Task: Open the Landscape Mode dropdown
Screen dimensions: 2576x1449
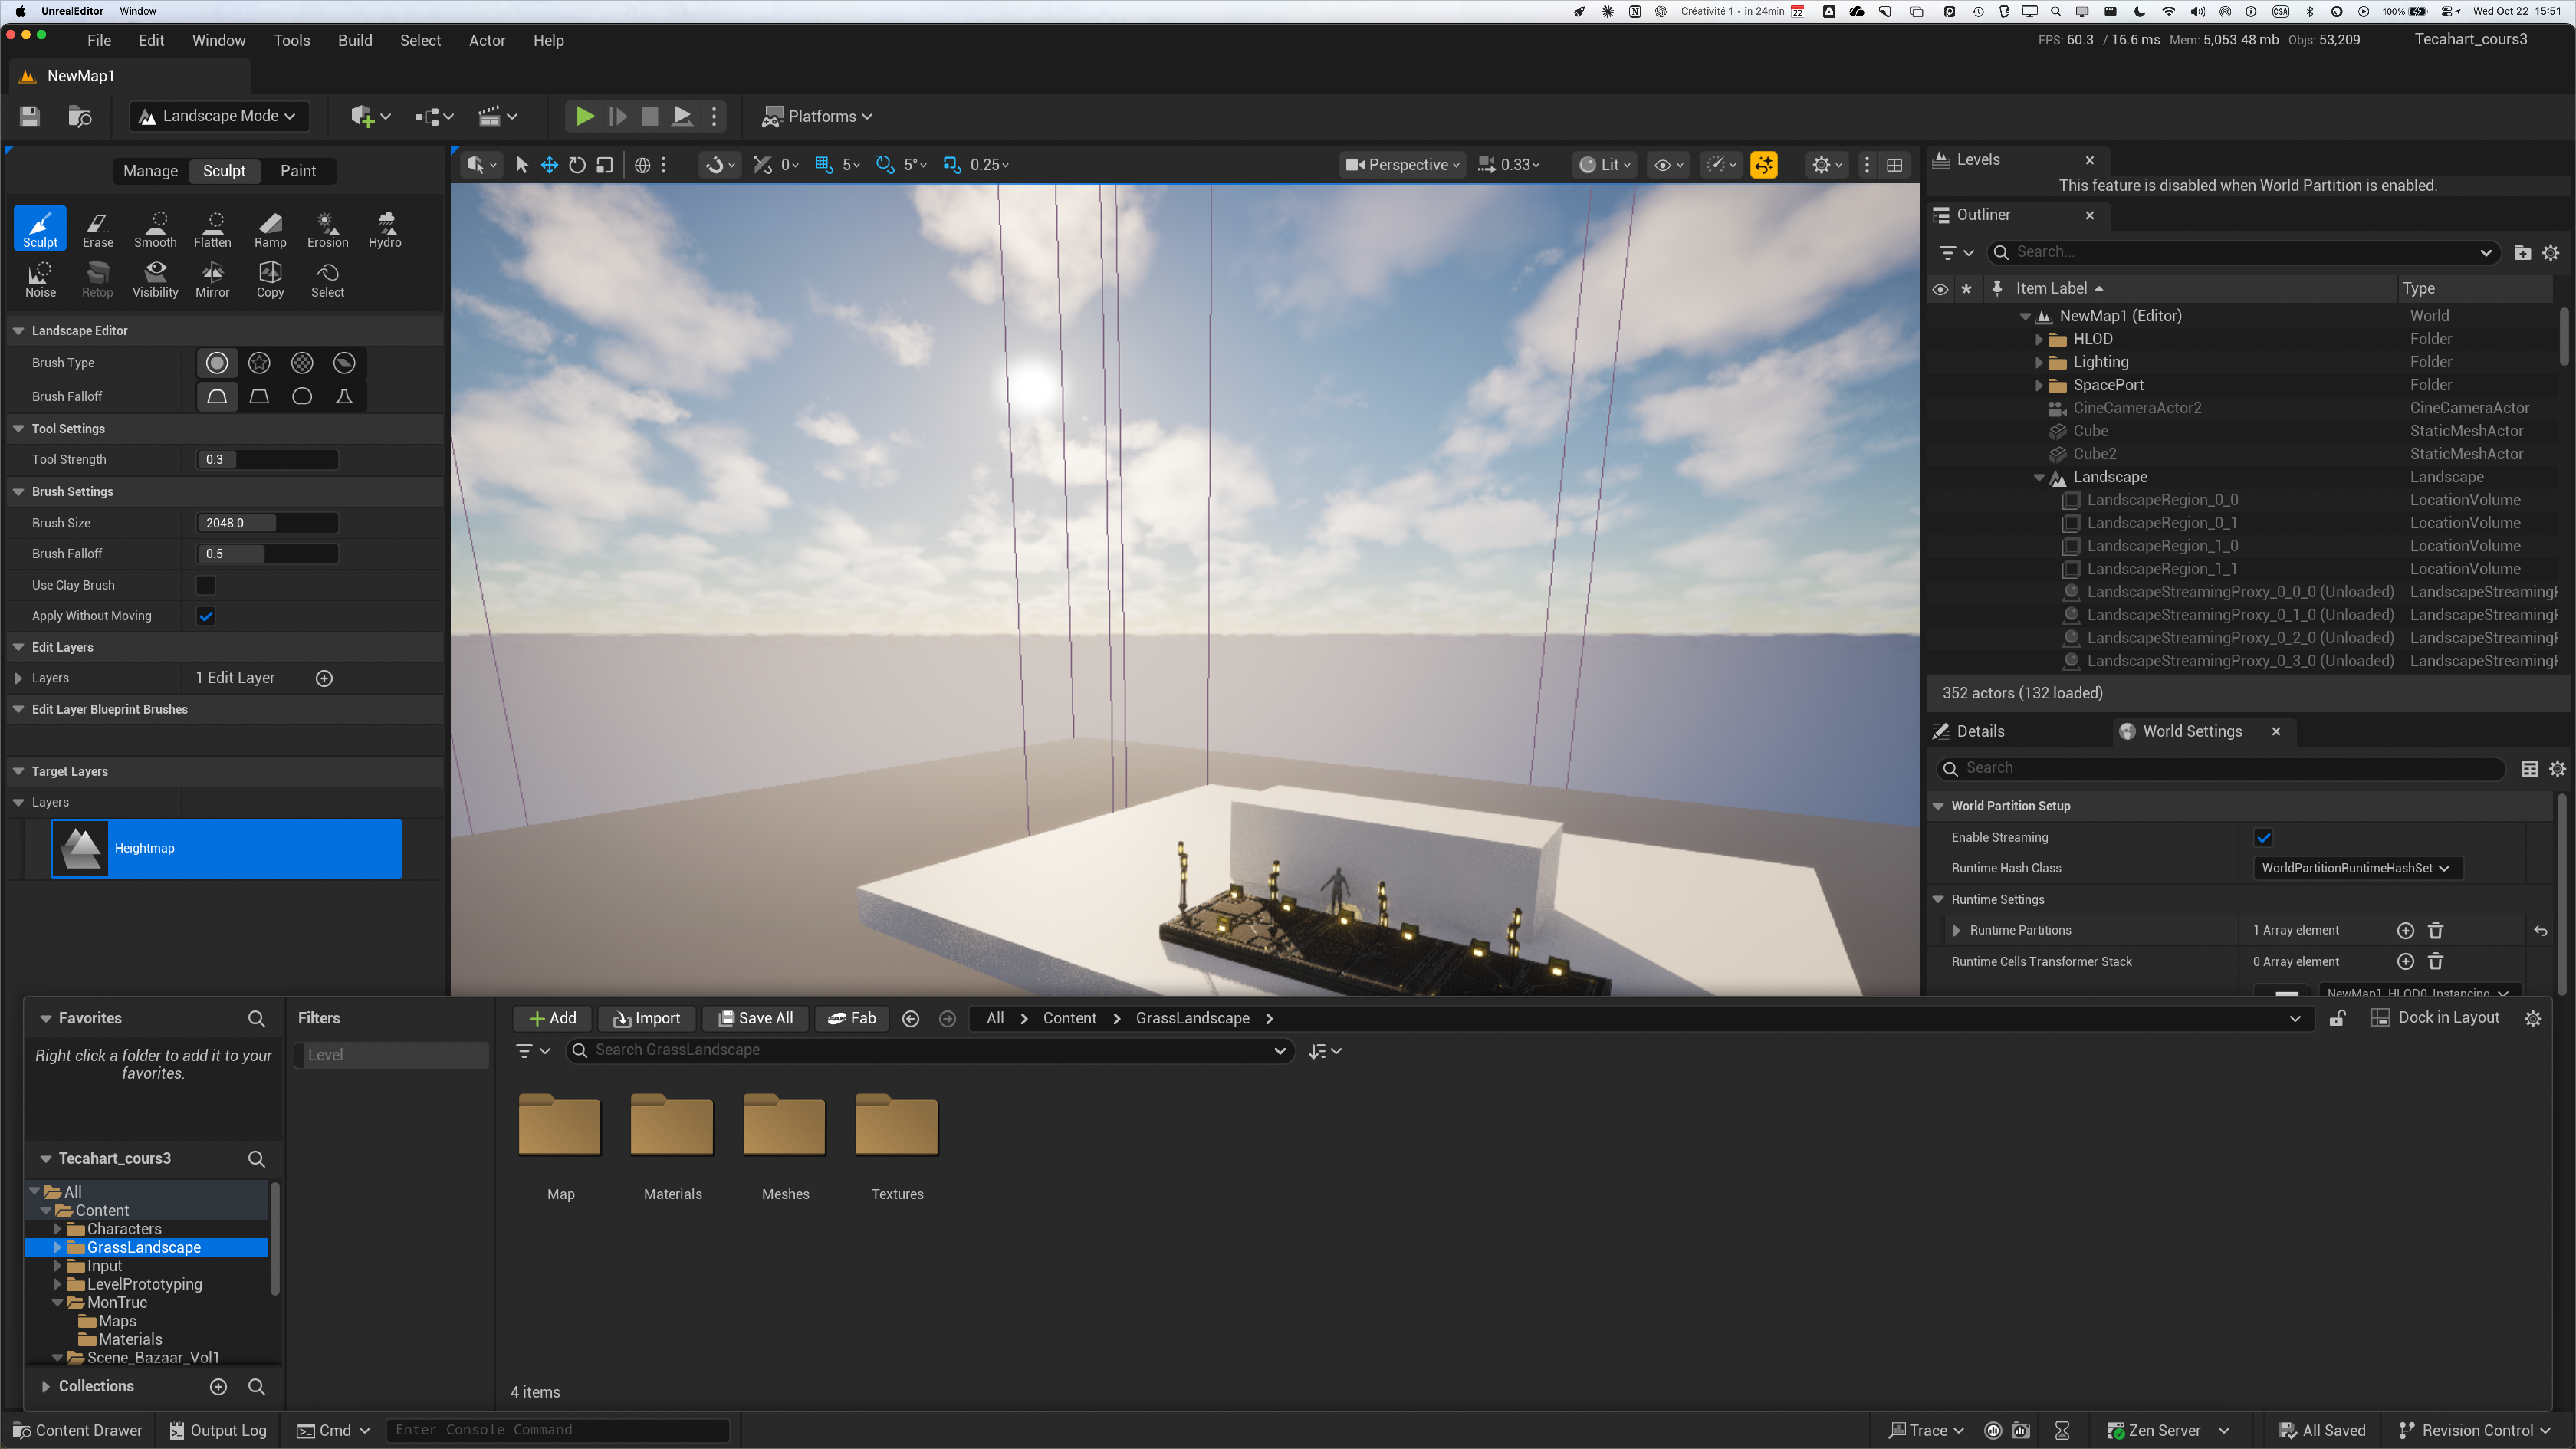Action: (219, 116)
